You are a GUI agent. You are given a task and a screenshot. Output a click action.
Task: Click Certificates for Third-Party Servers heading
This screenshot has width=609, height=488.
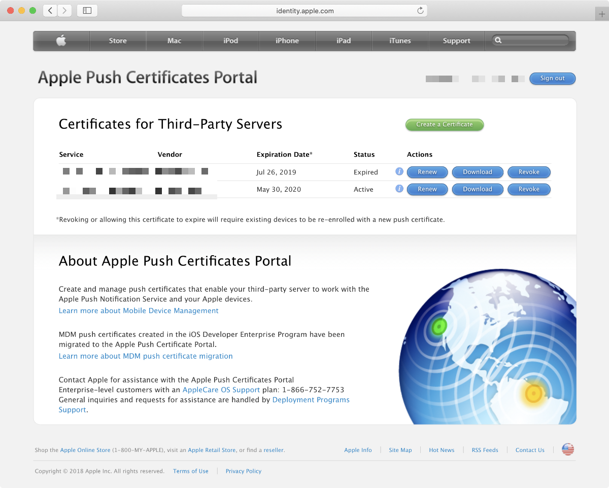(x=171, y=124)
